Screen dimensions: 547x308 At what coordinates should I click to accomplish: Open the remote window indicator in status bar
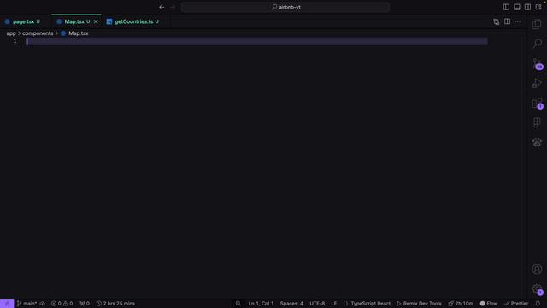tap(7, 304)
